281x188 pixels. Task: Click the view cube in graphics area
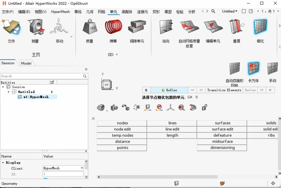point(107,85)
